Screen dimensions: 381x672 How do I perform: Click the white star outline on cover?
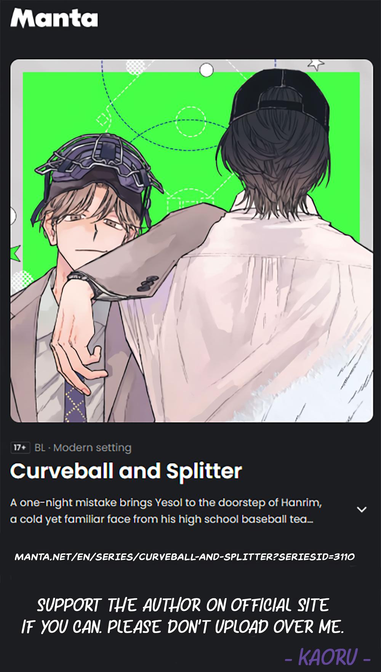coord(316,64)
